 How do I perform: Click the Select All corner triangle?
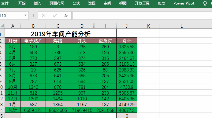point(2,26)
